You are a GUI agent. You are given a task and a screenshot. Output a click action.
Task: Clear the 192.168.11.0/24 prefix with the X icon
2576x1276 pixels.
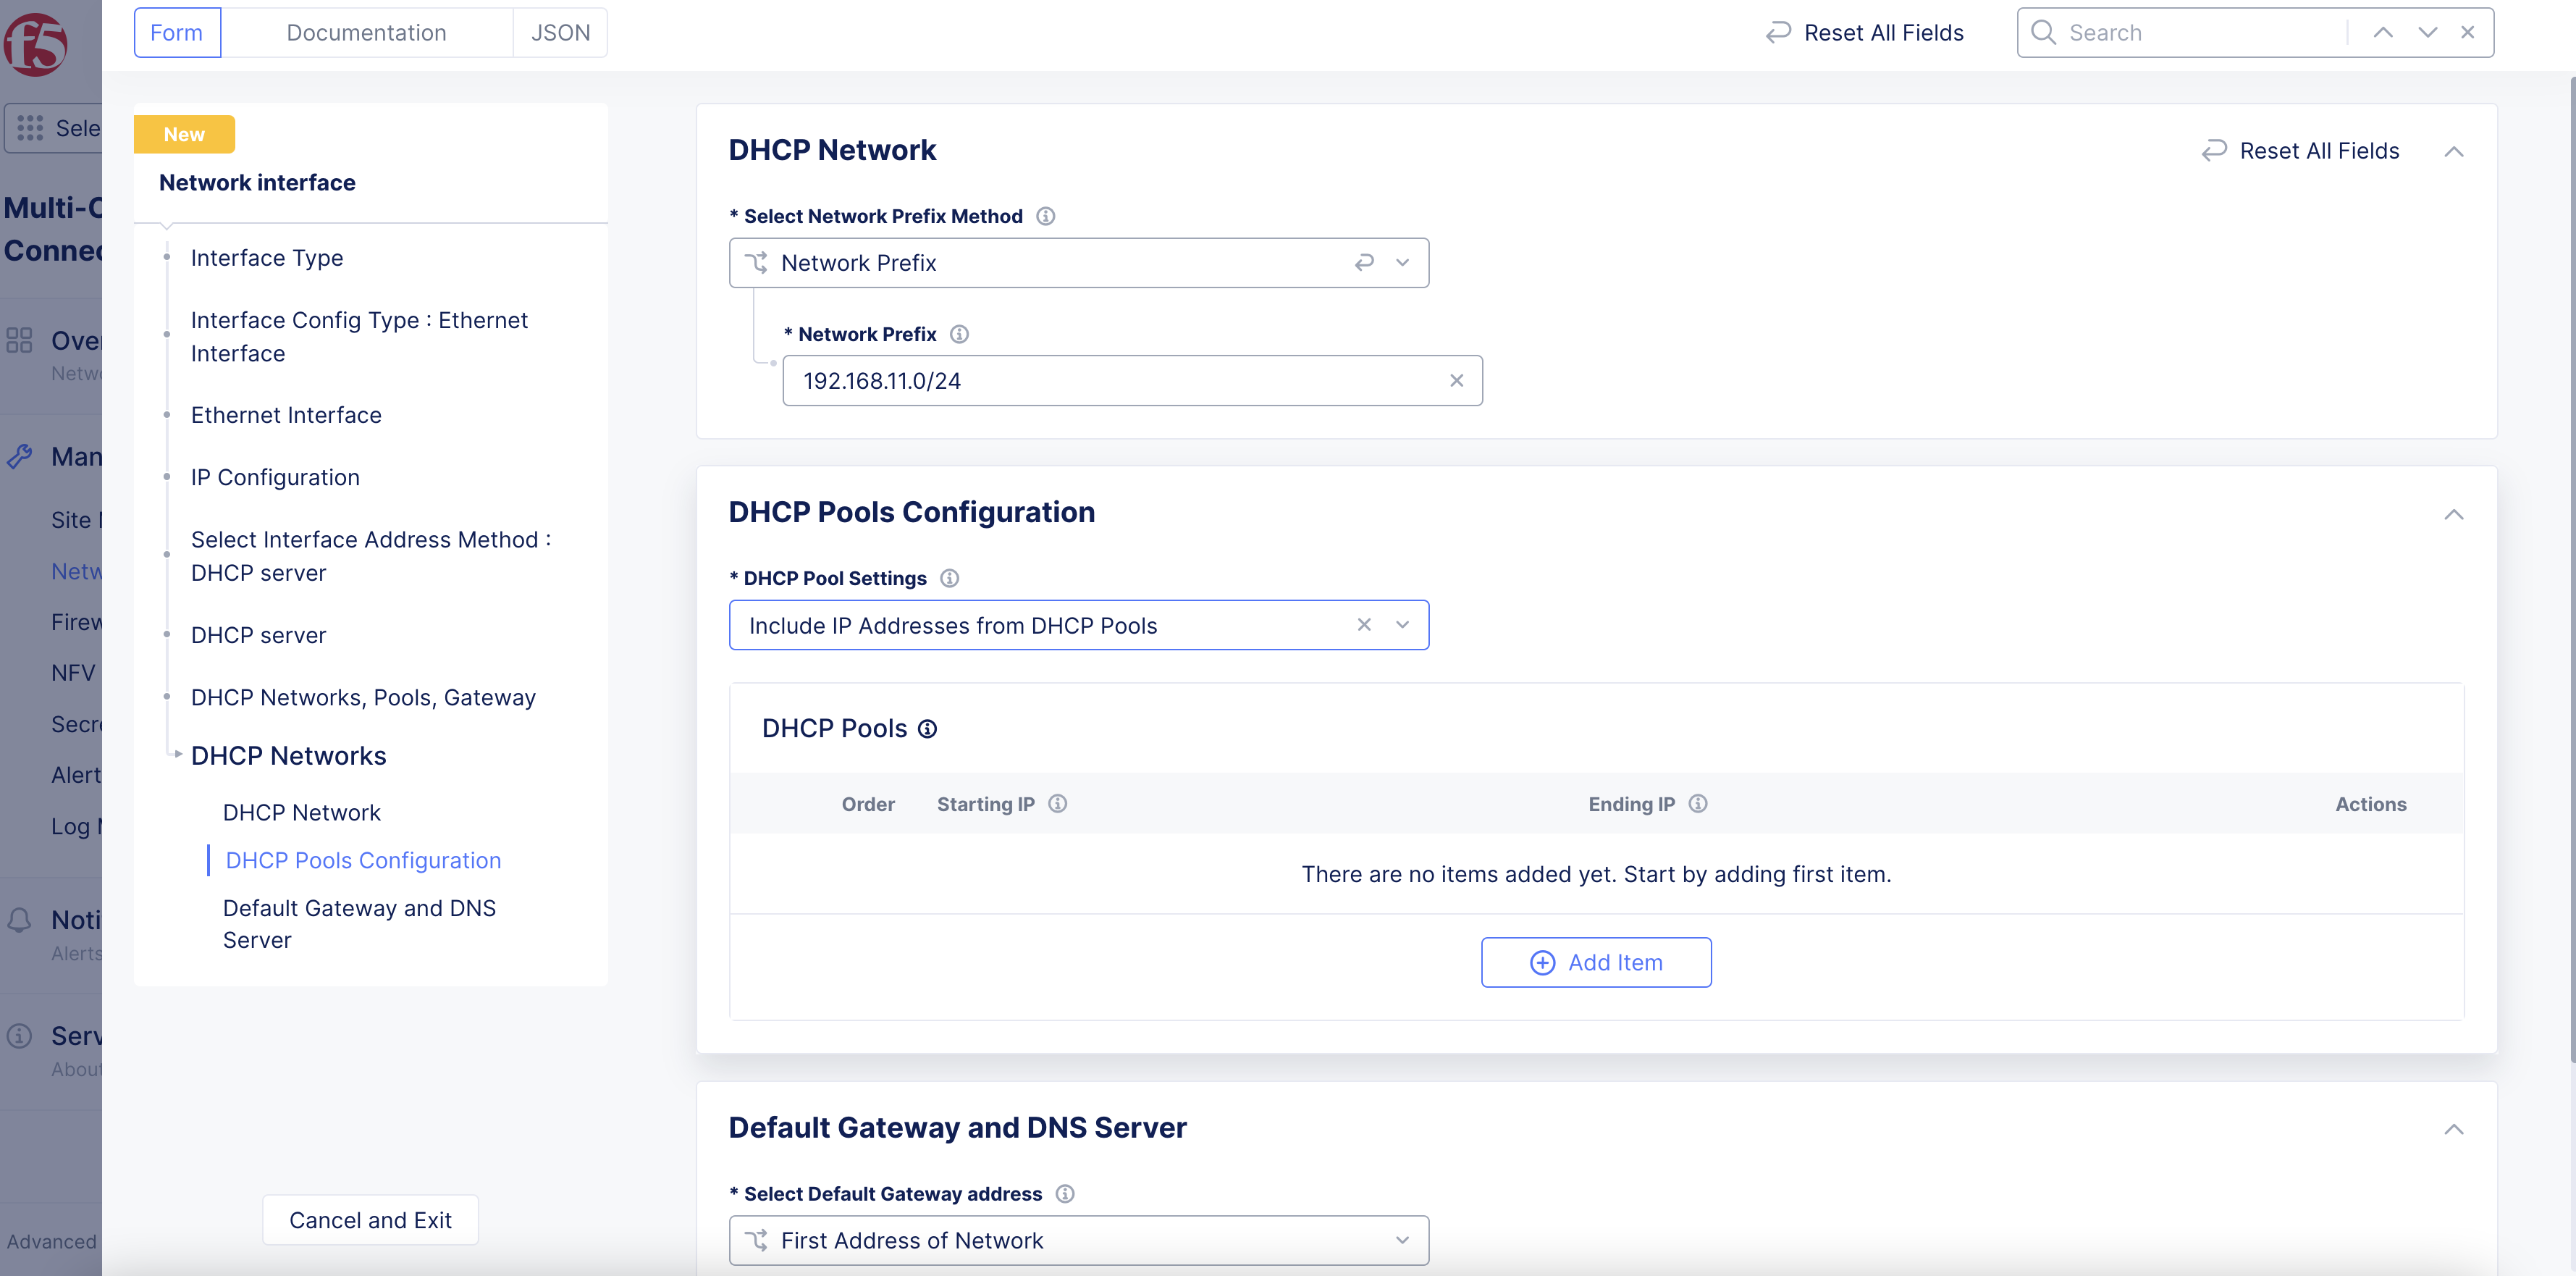point(1456,380)
